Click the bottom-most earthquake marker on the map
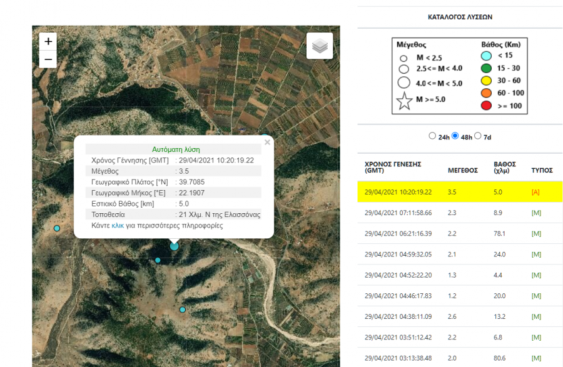The height and width of the screenshot is (367, 563). point(183,309)
